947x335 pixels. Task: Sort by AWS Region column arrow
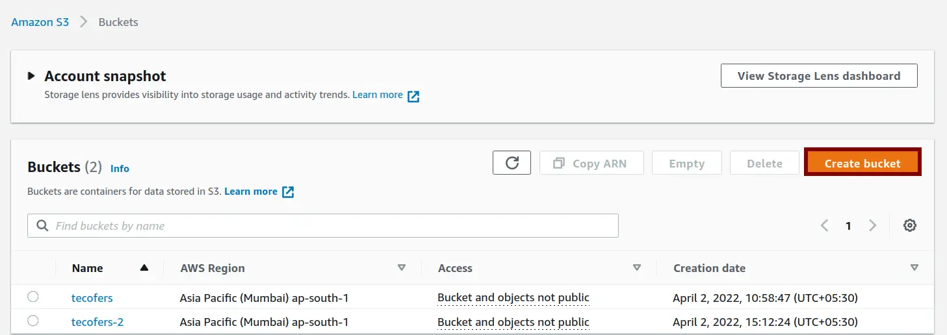click(402, 267)
